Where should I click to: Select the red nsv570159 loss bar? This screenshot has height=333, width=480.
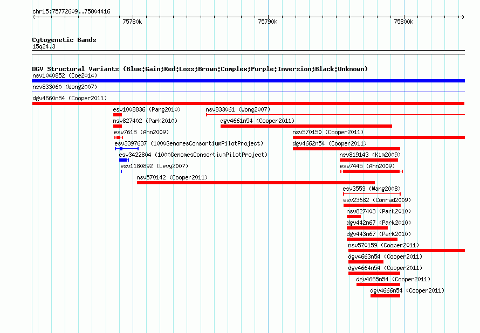[x=407, y=251]
